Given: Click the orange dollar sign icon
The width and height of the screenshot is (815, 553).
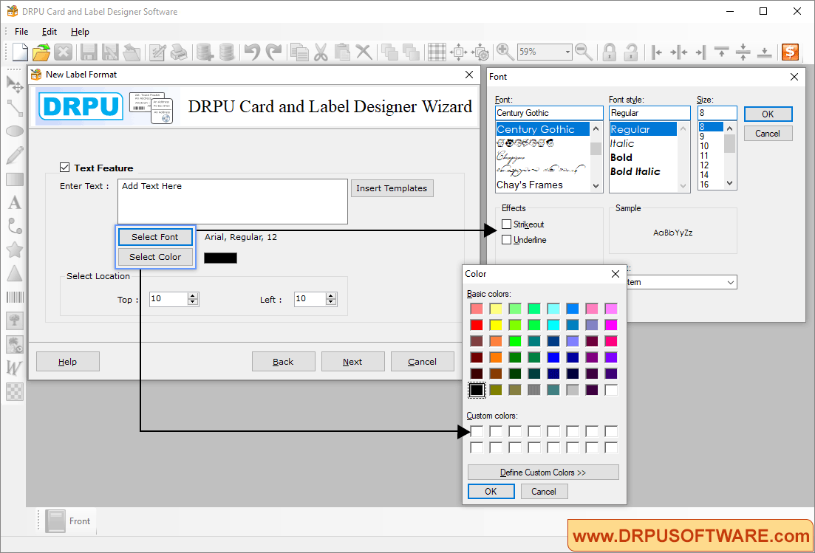Looking at the screenshot, I should pos(790,52).
